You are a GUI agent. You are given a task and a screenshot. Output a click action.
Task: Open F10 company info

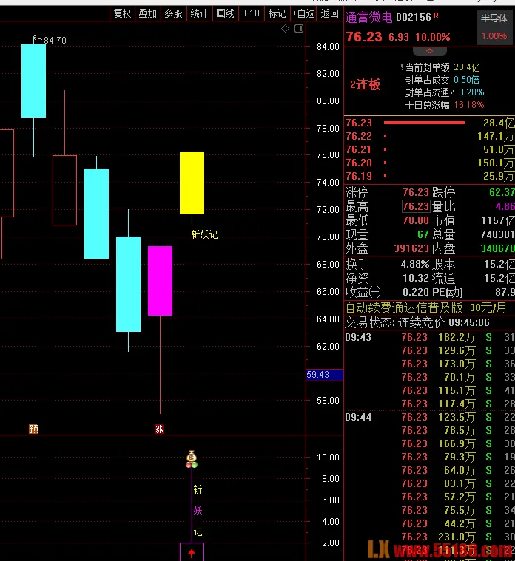click(x=252, y=13)
